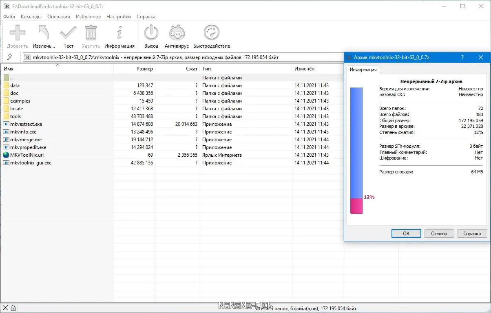Click the up-level arrow beside address bar

tap(10, 57)
